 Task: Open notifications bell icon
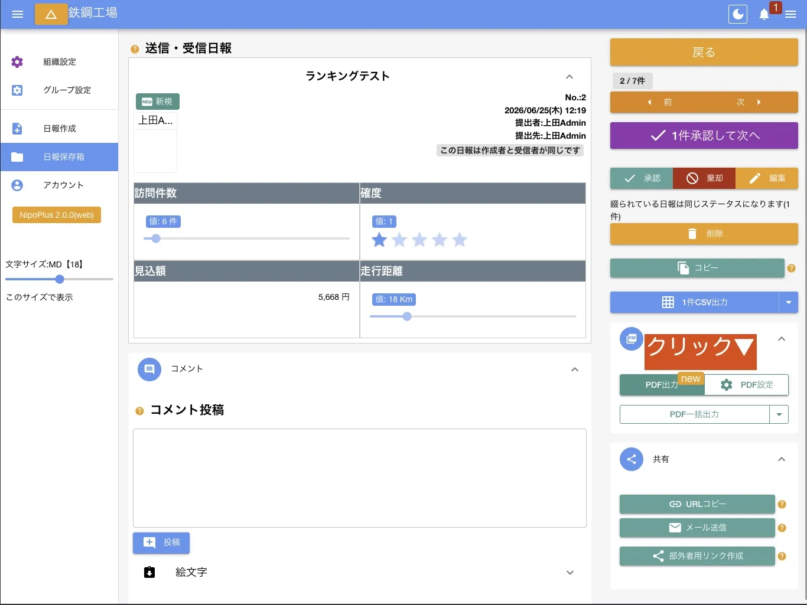point(764,14)
